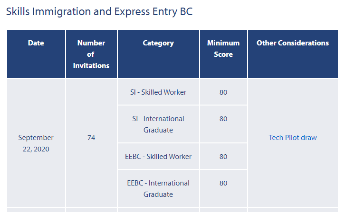Click the word Number in the column header
Image resolution: width=345 pixels, height=212 pixels.
click(91, 43)
